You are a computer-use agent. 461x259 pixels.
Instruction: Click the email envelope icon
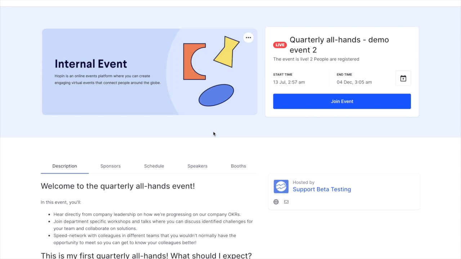(286, 202)
